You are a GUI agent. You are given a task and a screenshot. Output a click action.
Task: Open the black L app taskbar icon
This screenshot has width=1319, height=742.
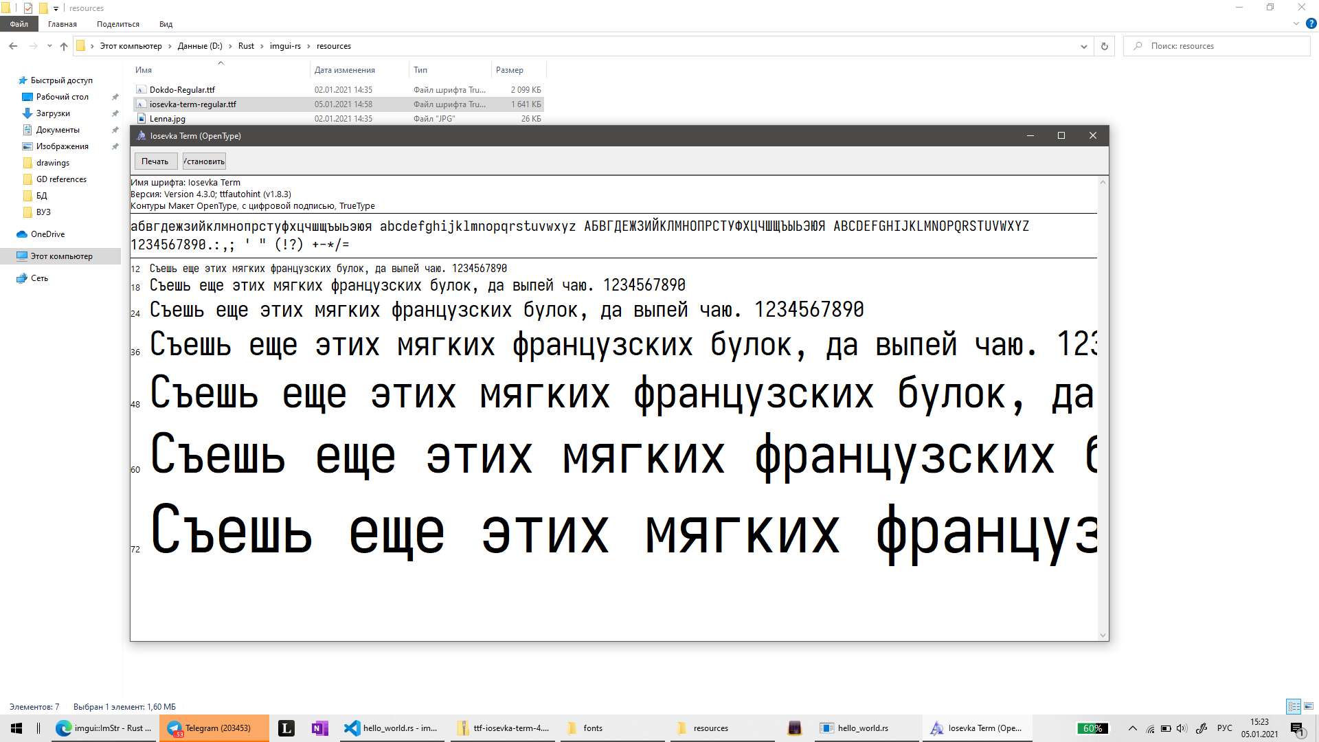coord(286,728)
